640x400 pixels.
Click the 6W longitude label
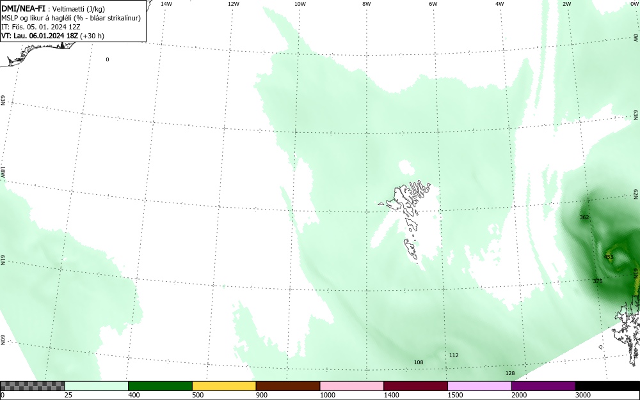[x=433, y=4]
